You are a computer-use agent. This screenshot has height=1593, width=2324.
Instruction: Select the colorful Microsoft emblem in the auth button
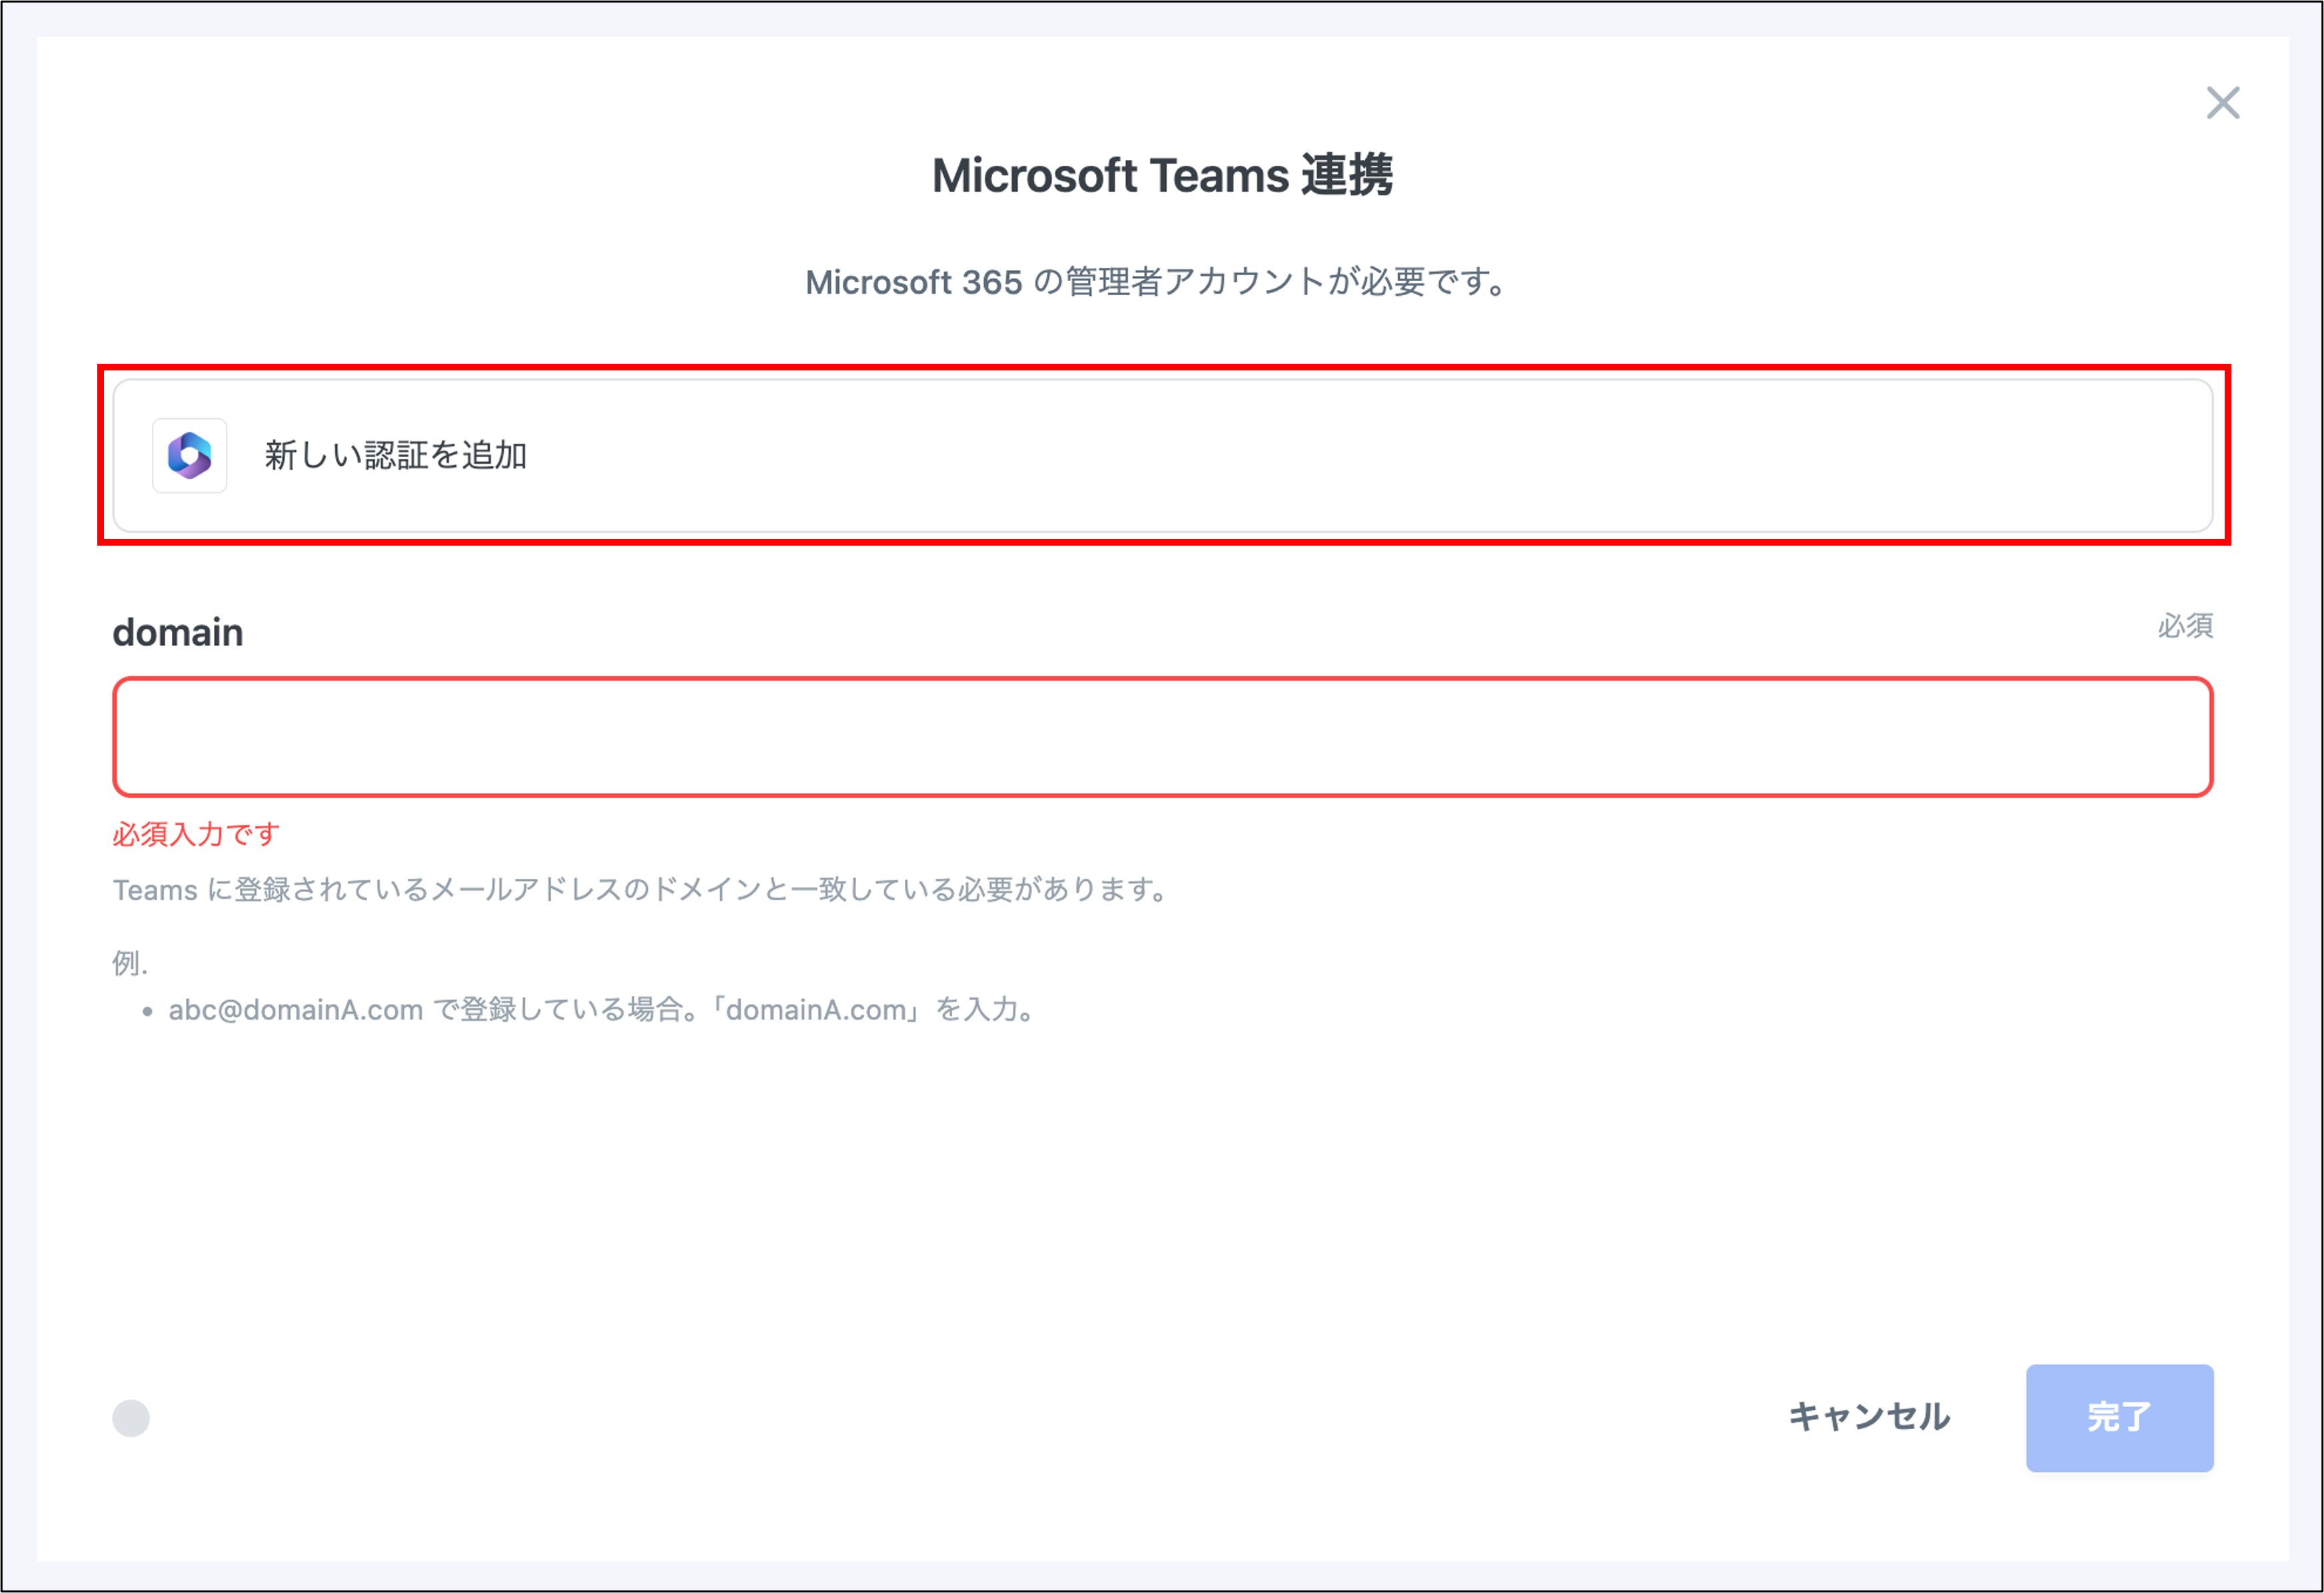[189, 456]
